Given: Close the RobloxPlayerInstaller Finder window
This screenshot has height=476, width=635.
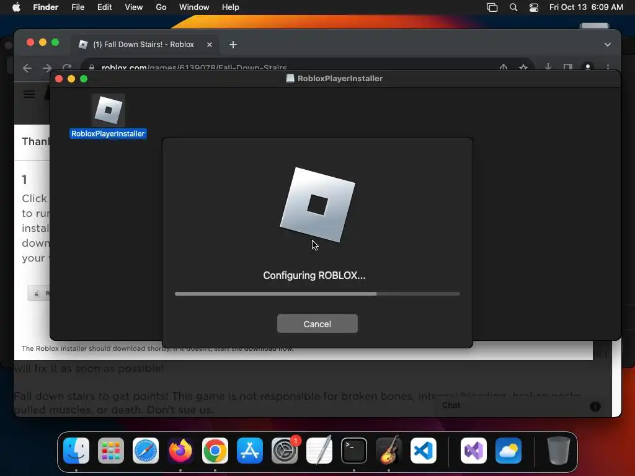Looking at the screenshot, I should click(59, 79).
